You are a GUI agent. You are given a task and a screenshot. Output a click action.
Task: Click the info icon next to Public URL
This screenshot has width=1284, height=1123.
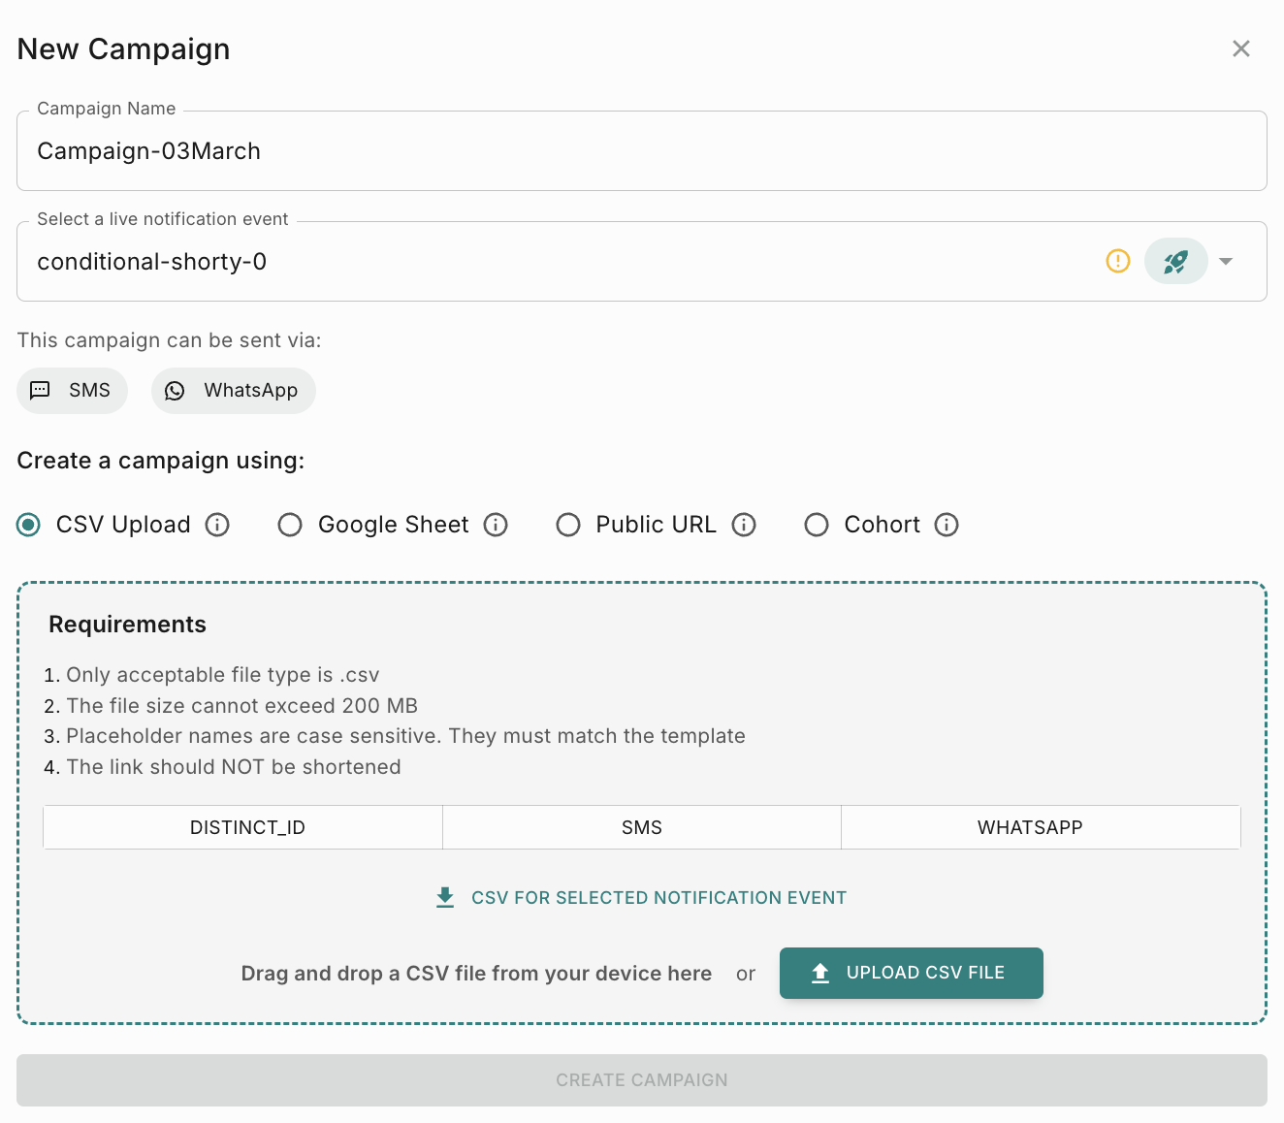[744, 525]
